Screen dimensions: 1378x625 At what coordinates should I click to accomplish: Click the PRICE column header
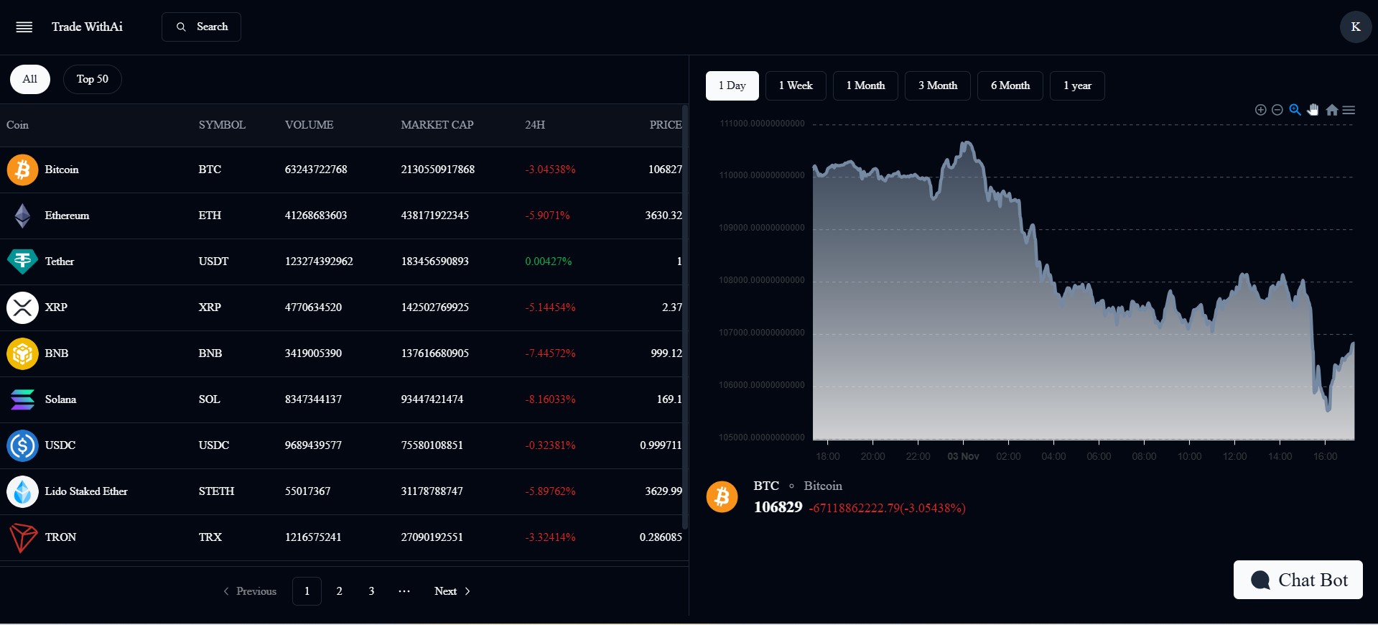[666, 125]
